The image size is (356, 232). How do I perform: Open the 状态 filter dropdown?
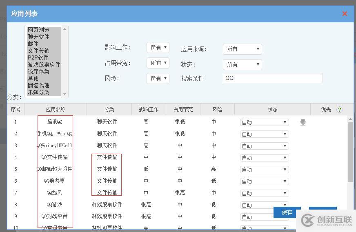pos(242,64)
